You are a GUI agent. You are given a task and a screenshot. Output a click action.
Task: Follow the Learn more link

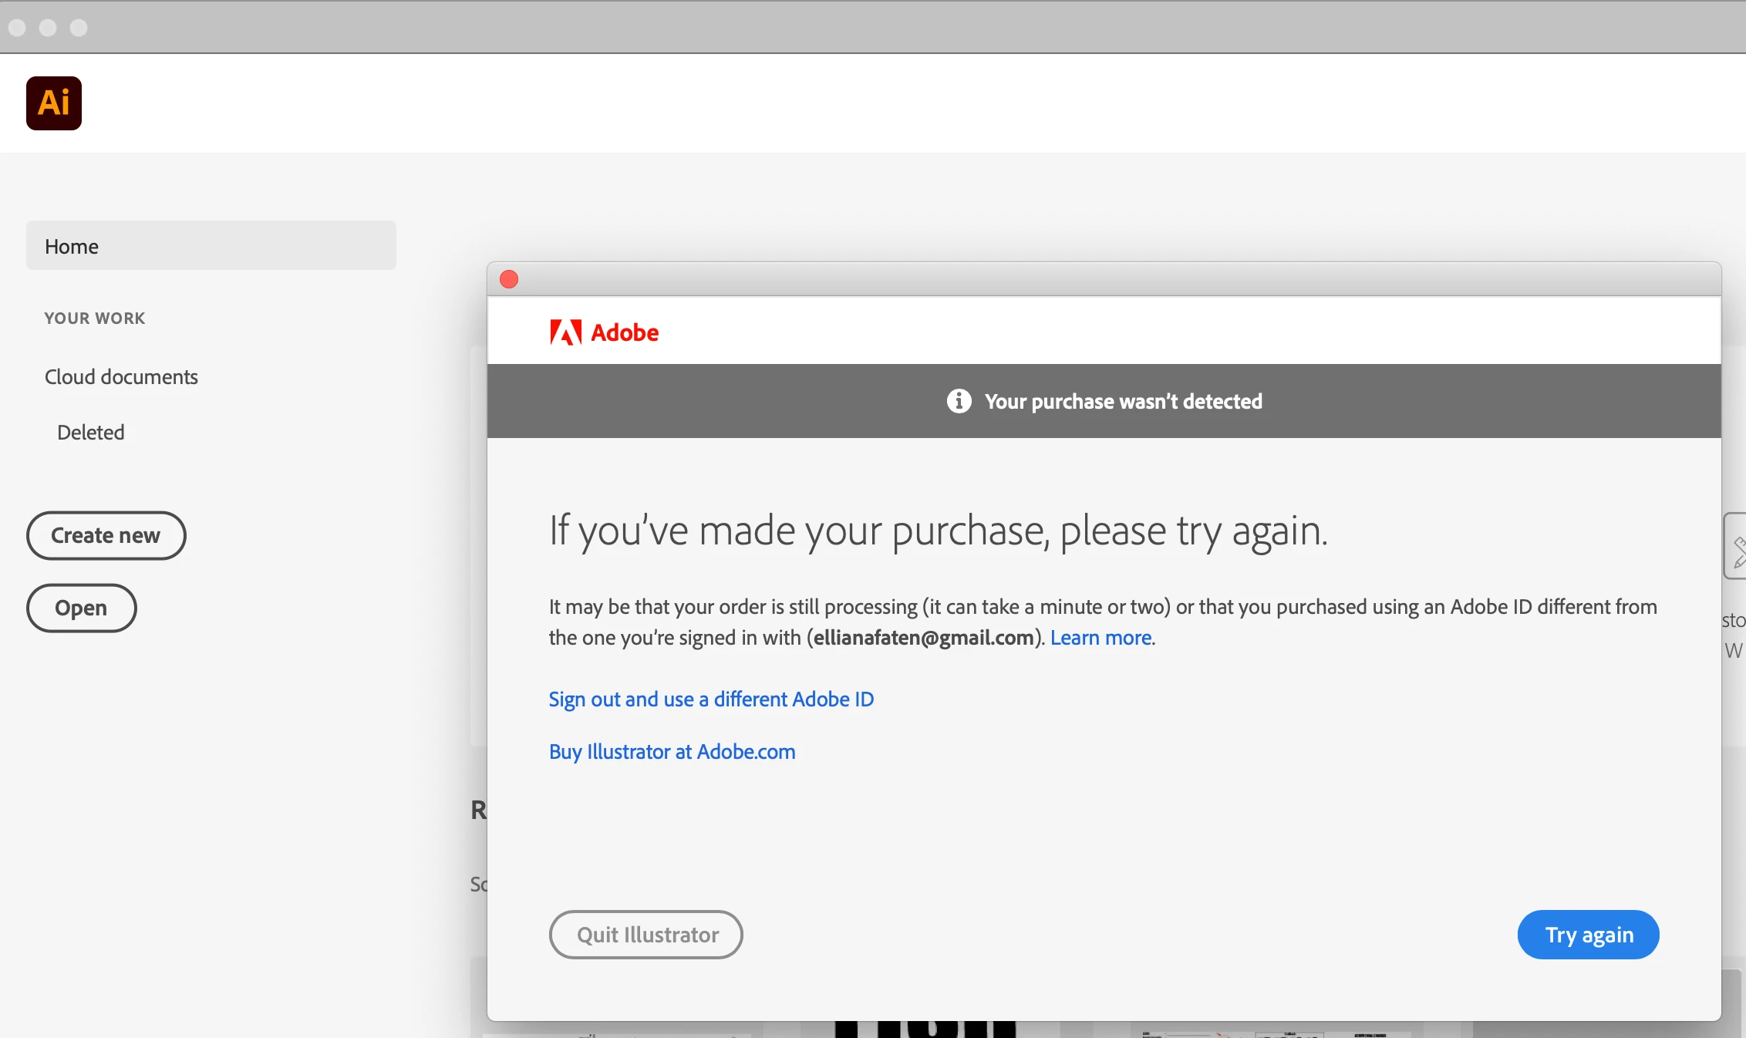[1101, 638]
